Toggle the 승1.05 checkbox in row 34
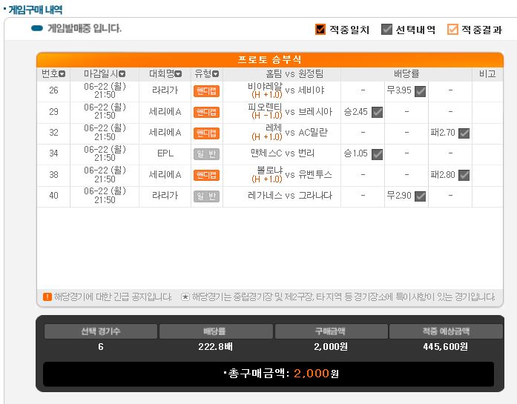This screenshot has width=517, height=404. 377,154
